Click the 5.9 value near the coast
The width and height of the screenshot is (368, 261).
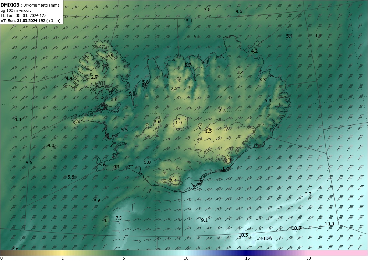(268, 101)
